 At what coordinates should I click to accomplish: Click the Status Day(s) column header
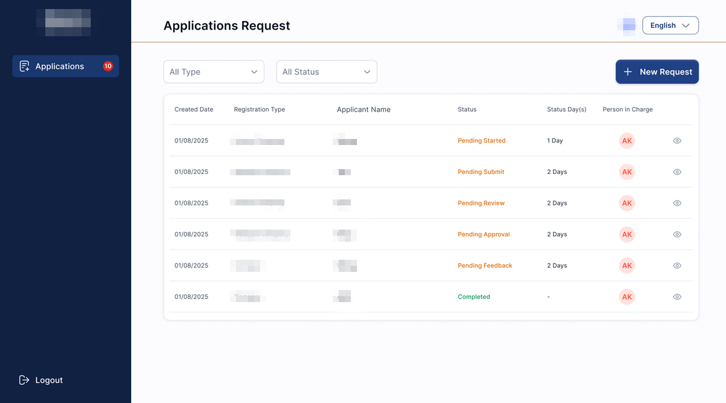(566, 109)
